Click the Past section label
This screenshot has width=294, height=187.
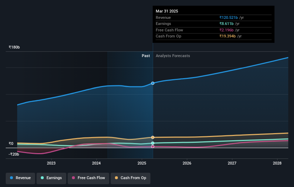(x=146, y=56)
